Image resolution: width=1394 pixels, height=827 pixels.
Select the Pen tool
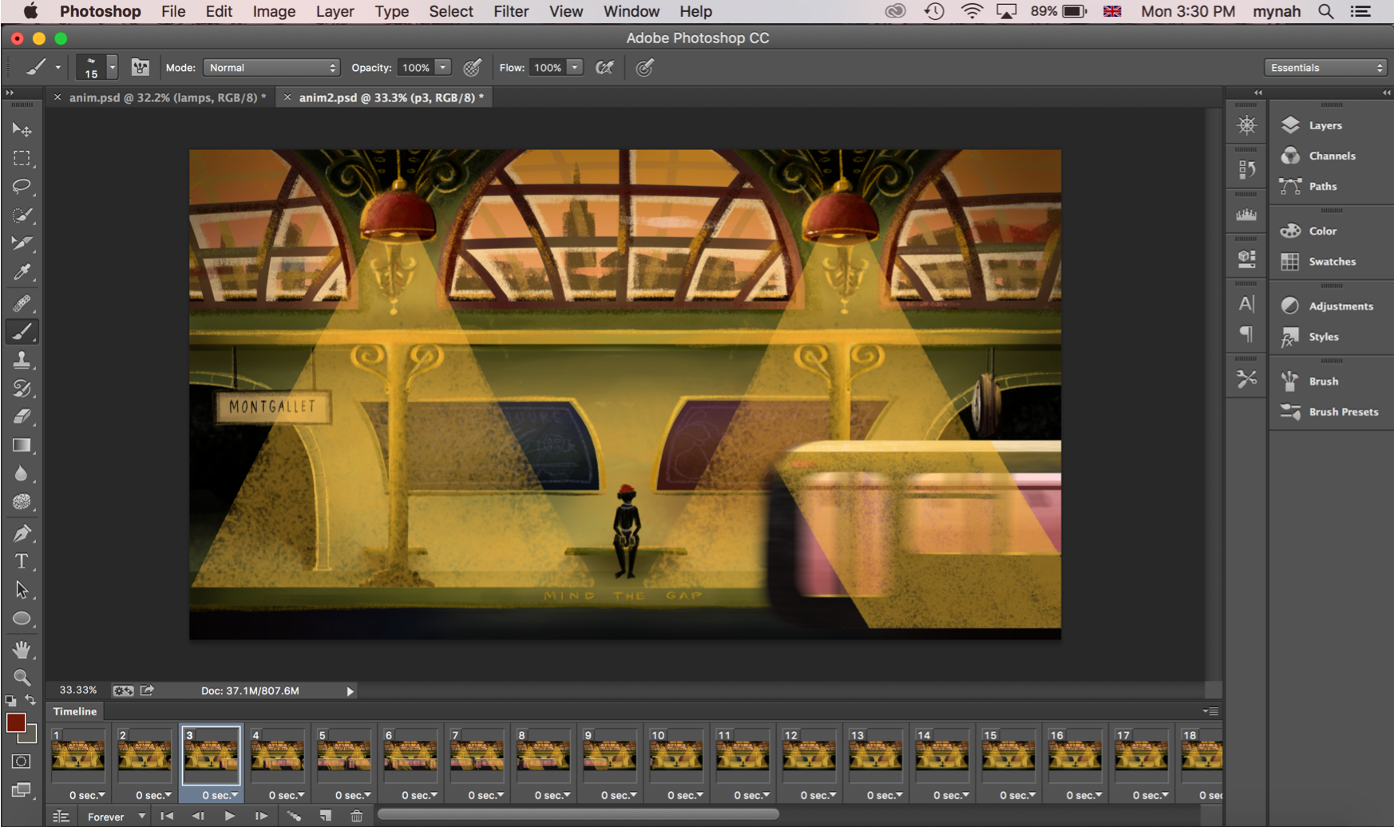pos(22,532)
